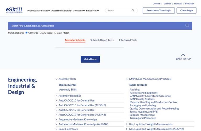Expand Basic Electronics
The image size is (201, 131).
(67, 129)
